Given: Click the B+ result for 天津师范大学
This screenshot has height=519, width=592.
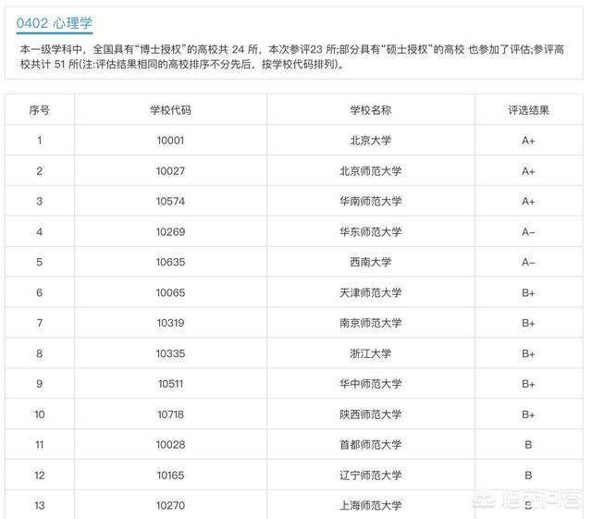Looking at the screenshot, I should point(528,292).
